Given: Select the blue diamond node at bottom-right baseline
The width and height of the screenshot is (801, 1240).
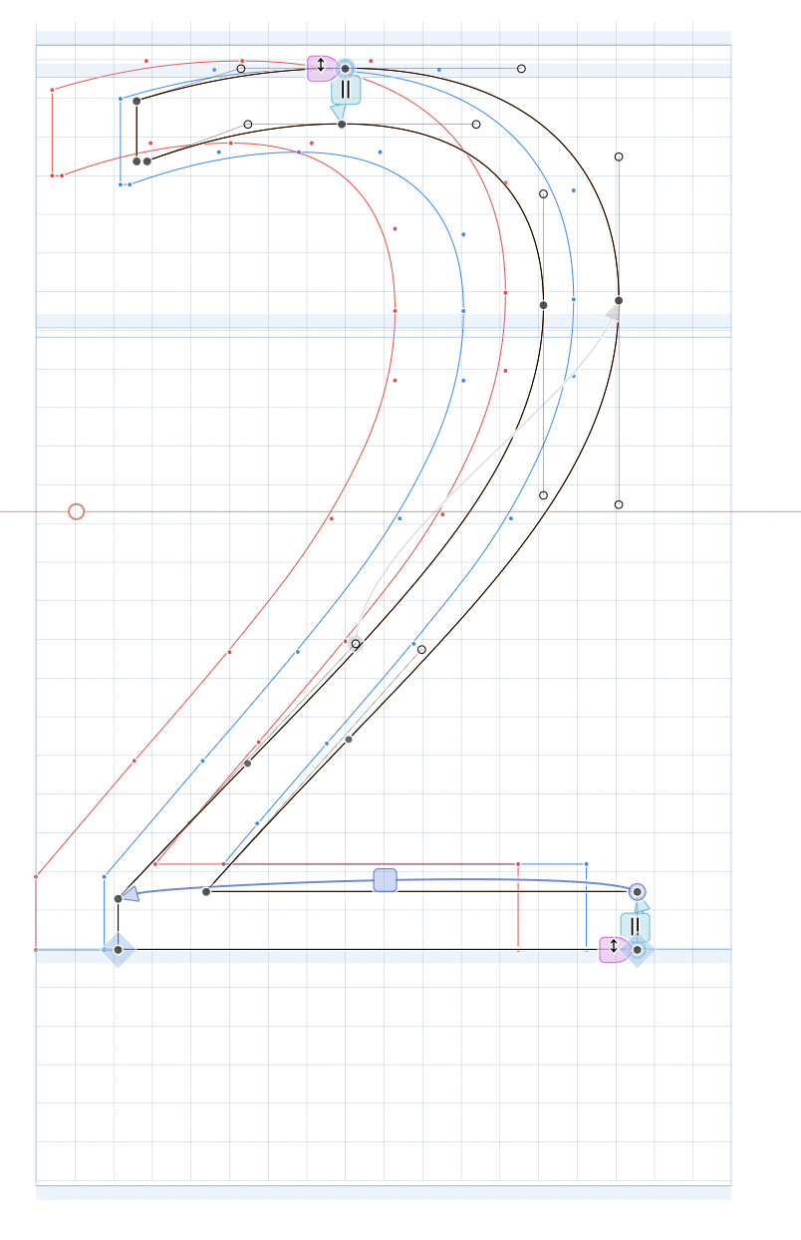Looking at the screenshot, I should pyautogui.click(x=638, y=950).
